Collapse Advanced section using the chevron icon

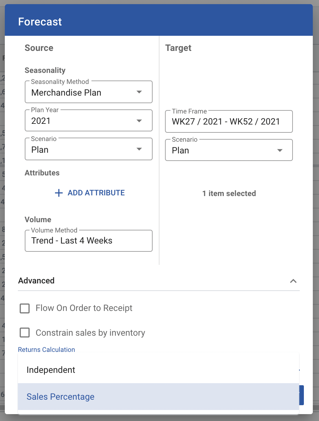[x=293, y=281]
